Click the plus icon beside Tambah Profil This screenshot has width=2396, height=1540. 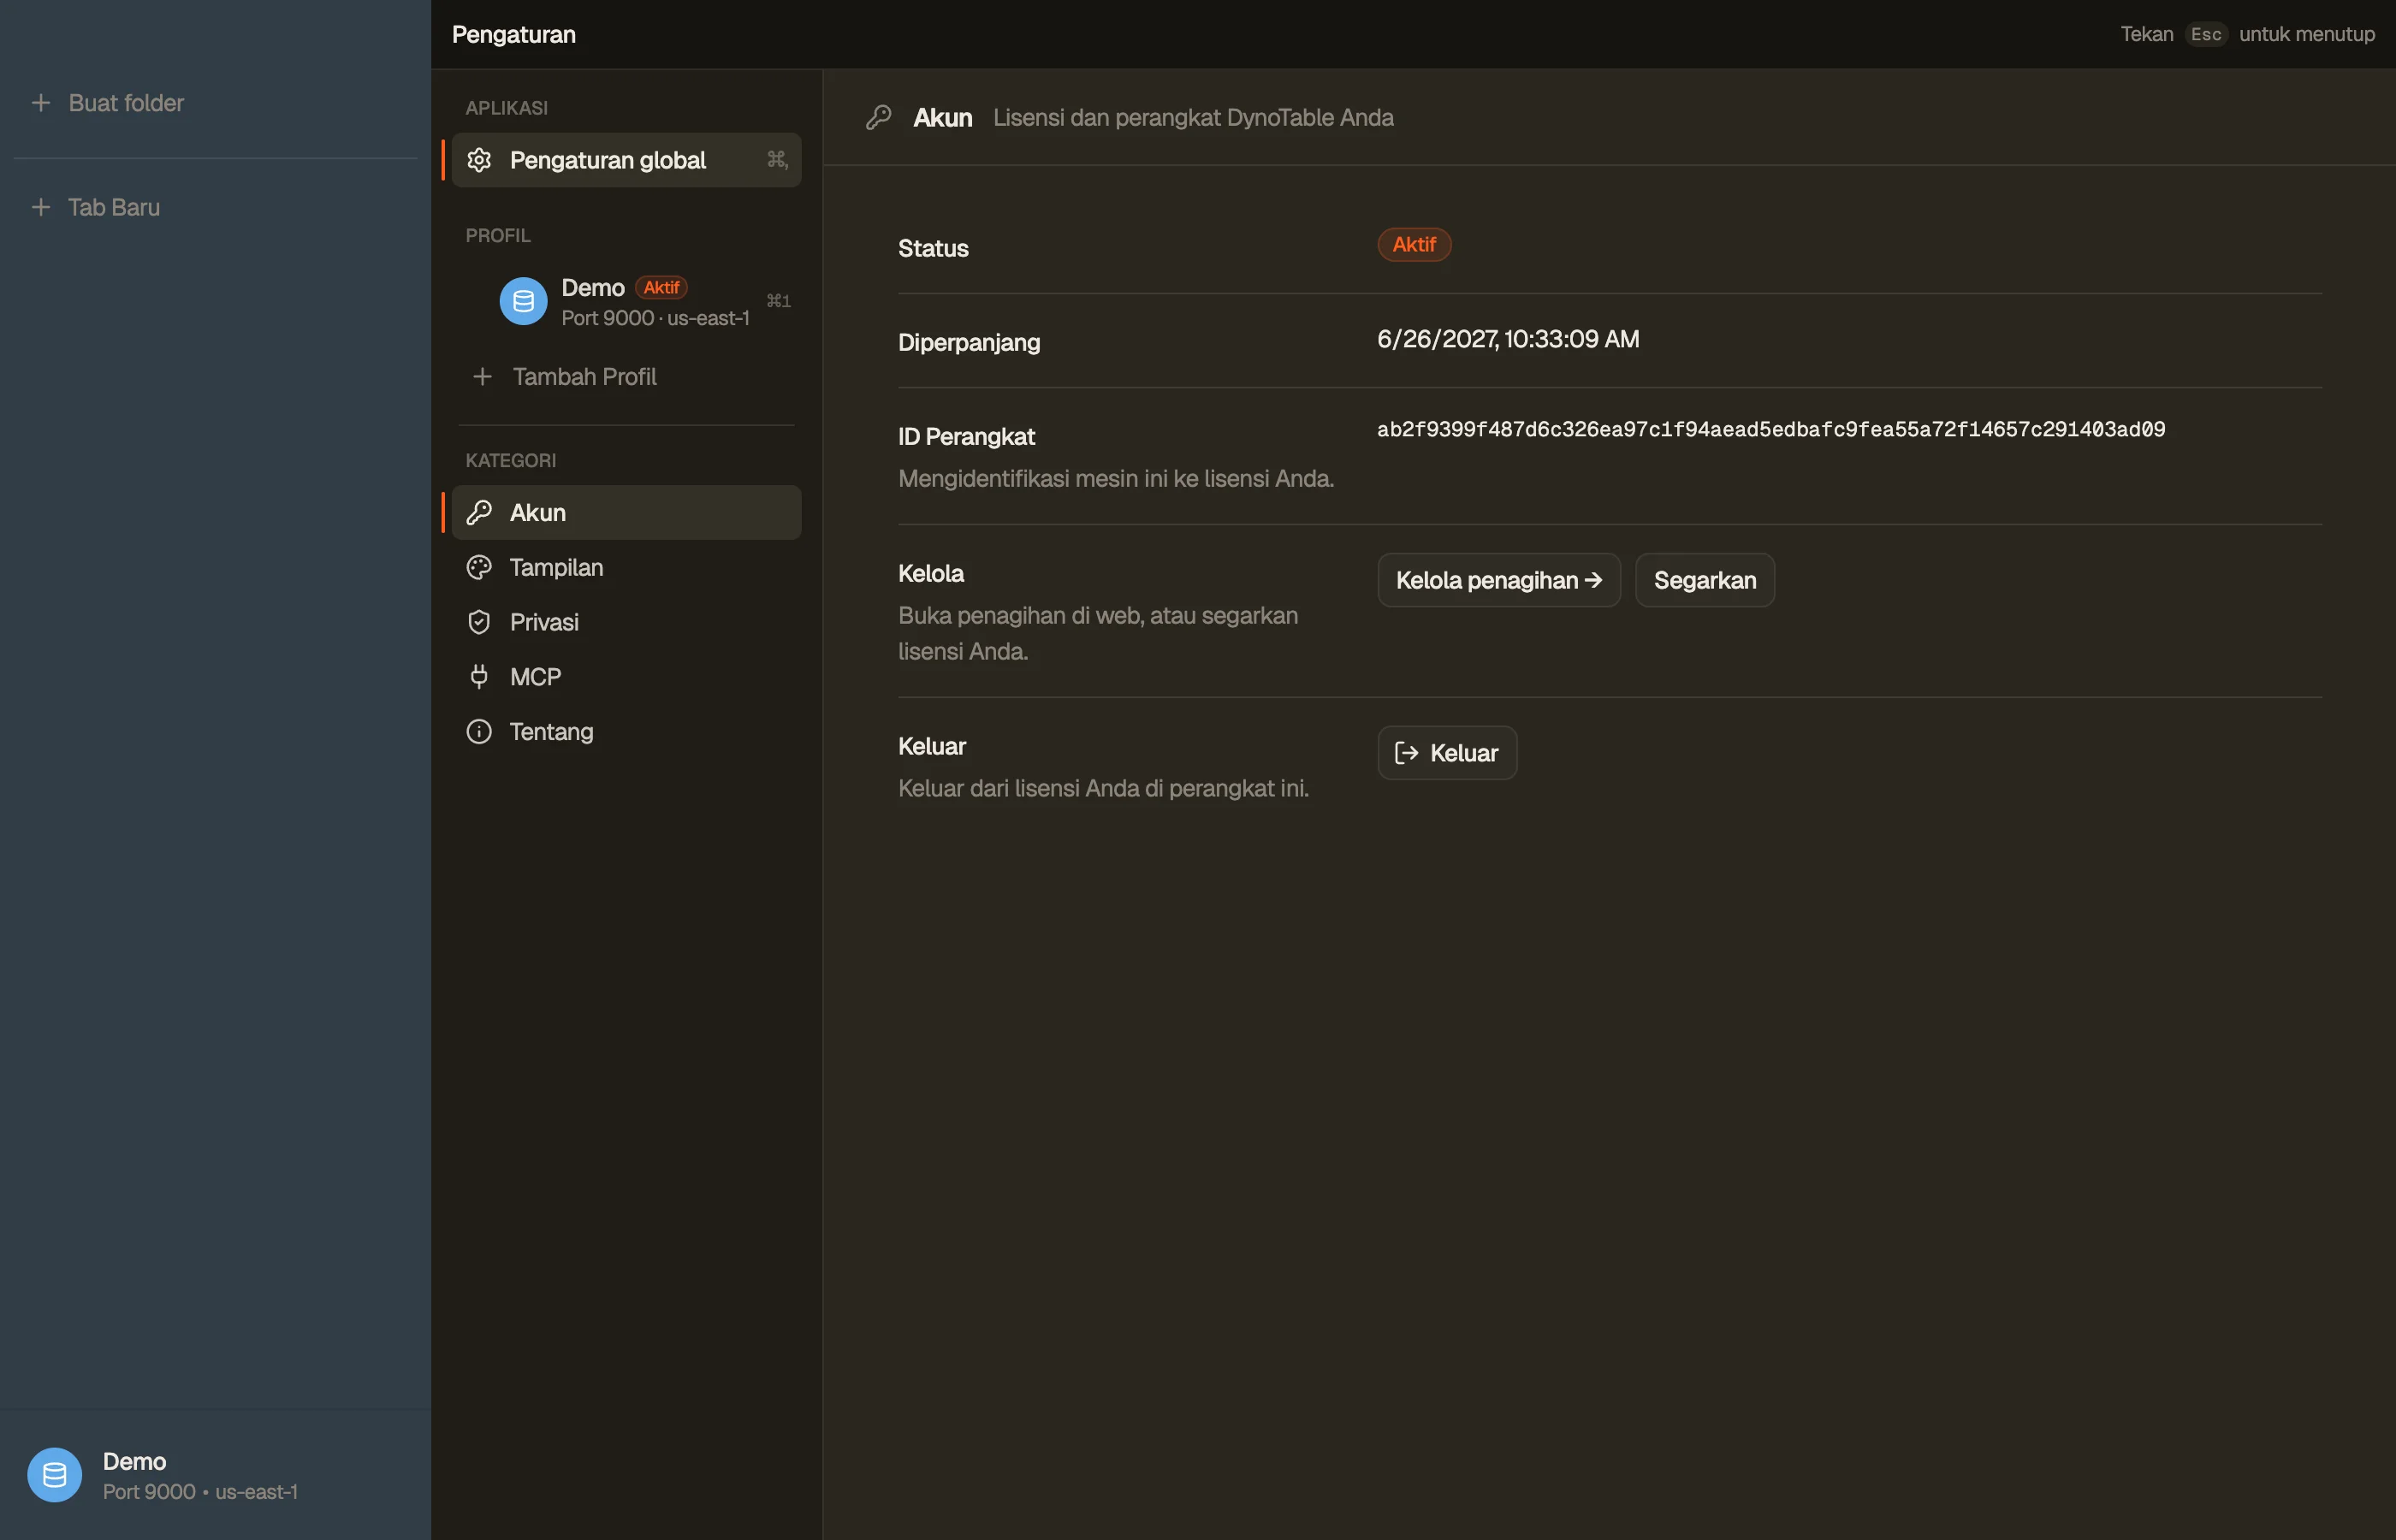point(482,377)
